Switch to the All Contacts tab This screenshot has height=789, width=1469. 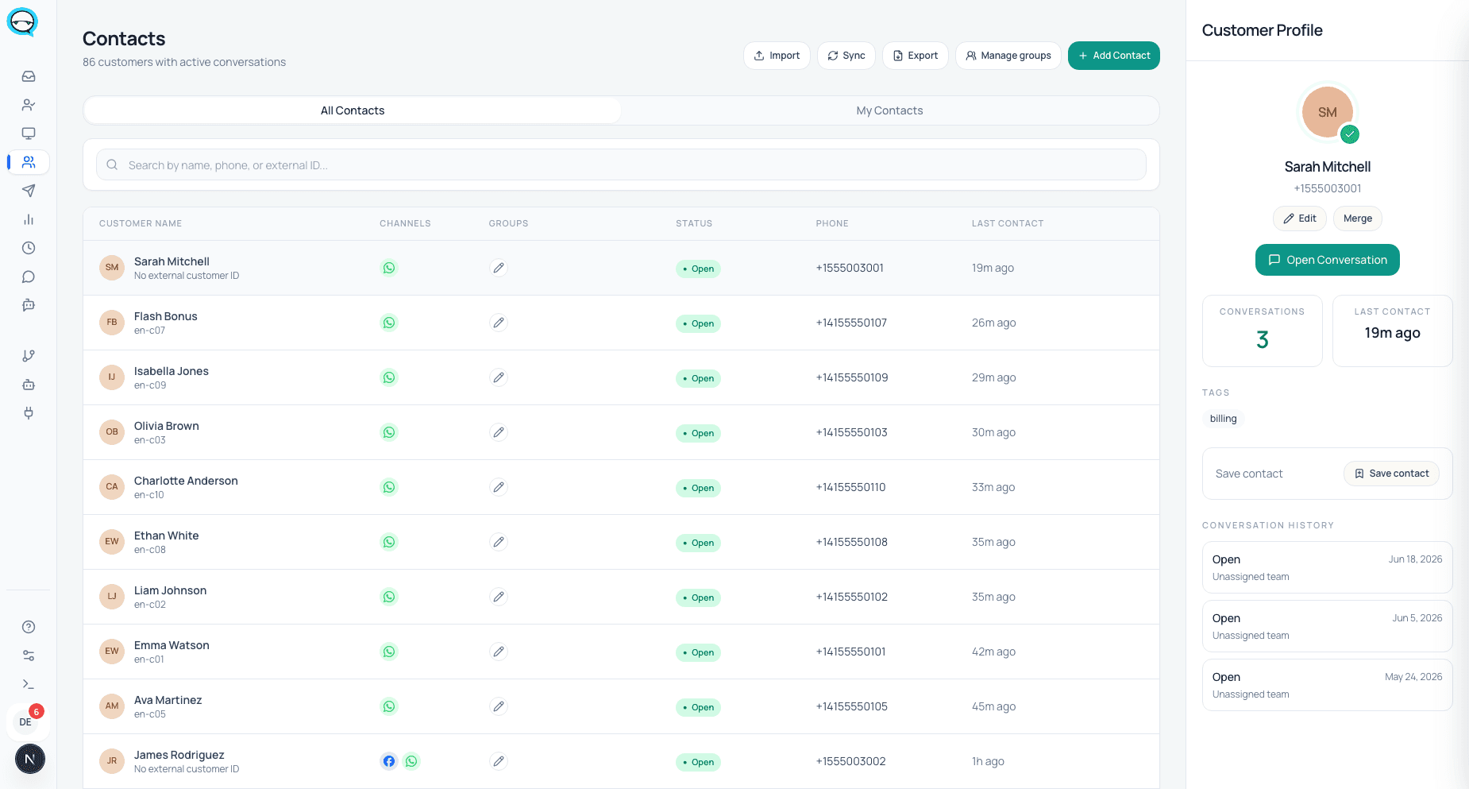[x=353, y=110]
